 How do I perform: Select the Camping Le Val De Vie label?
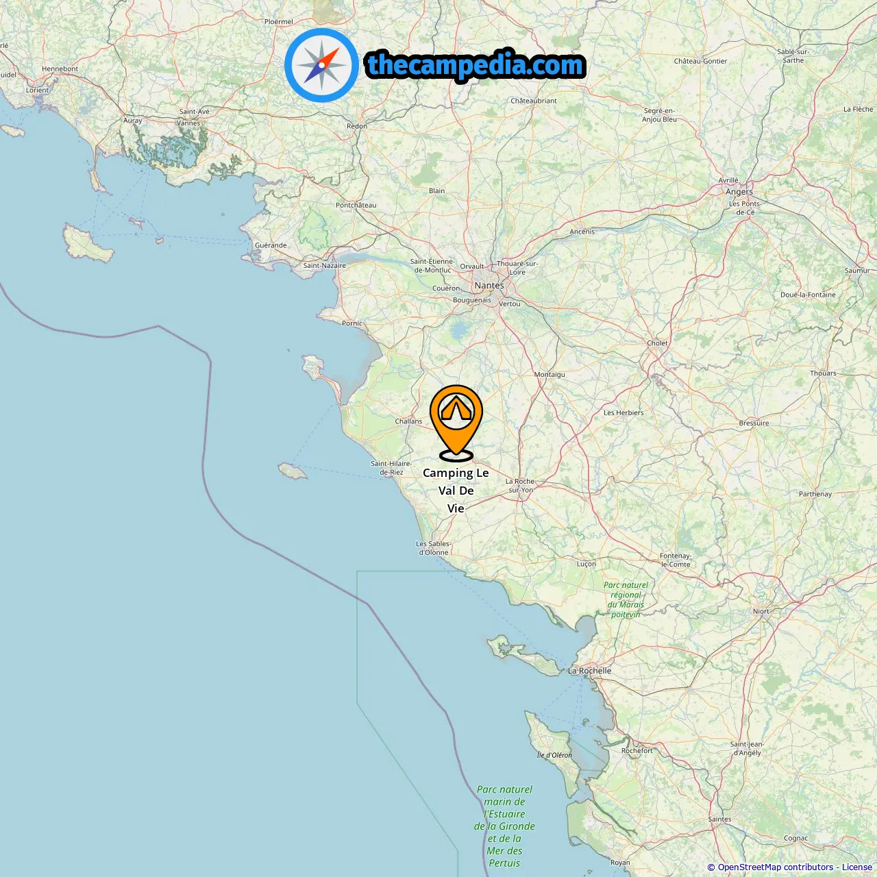[456, 491]
